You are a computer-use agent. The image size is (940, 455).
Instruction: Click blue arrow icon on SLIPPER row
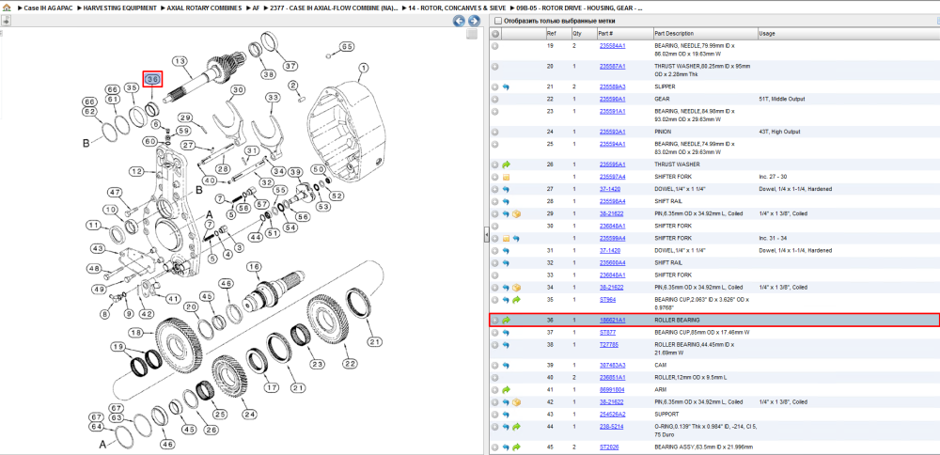(x=506, y=86)
